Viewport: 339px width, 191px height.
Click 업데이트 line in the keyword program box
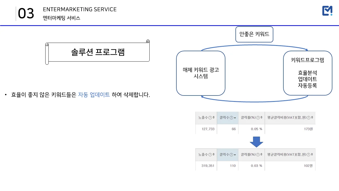point(307,79)
